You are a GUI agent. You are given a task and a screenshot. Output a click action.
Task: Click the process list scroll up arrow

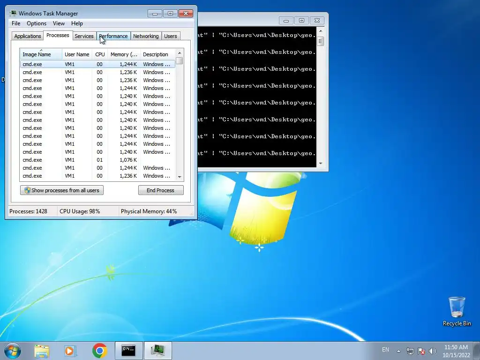pyautogui.click(x=180, y=53)
